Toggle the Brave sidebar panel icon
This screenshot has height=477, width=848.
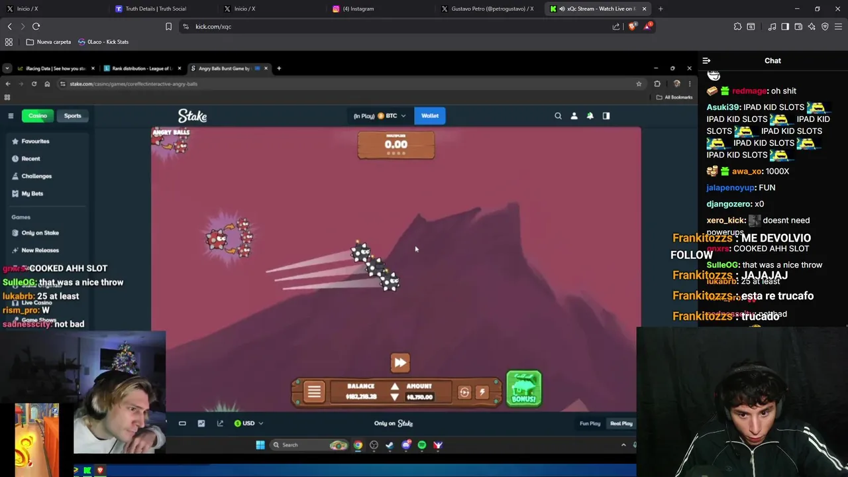[x=785, y=26]
